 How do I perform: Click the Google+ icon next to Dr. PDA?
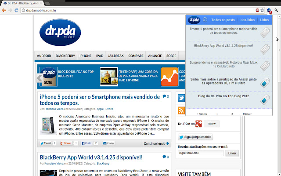point(198,124)
